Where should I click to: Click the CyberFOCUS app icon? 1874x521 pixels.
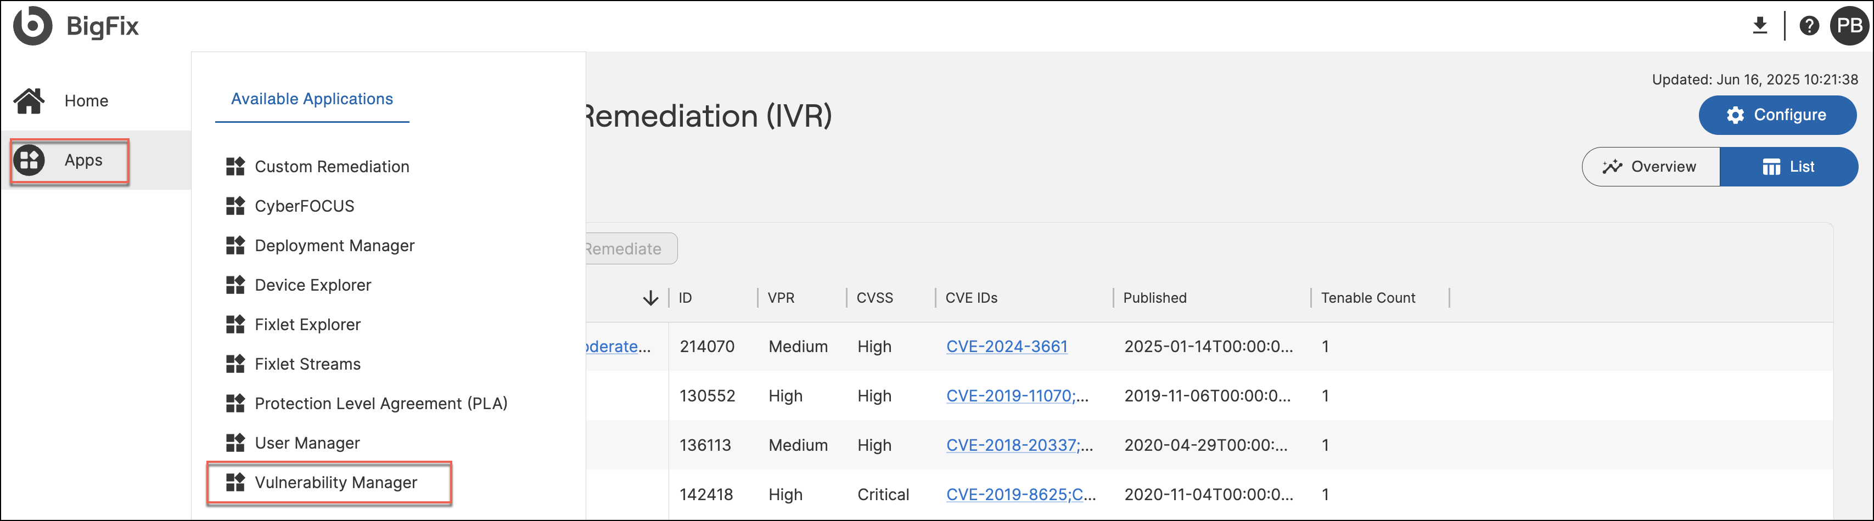(235, 206)
